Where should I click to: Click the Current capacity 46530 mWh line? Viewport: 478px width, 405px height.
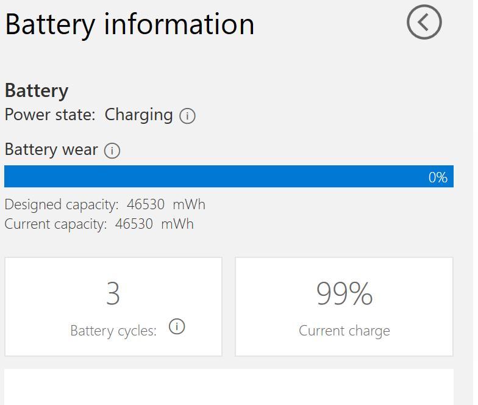pos(99,224)
